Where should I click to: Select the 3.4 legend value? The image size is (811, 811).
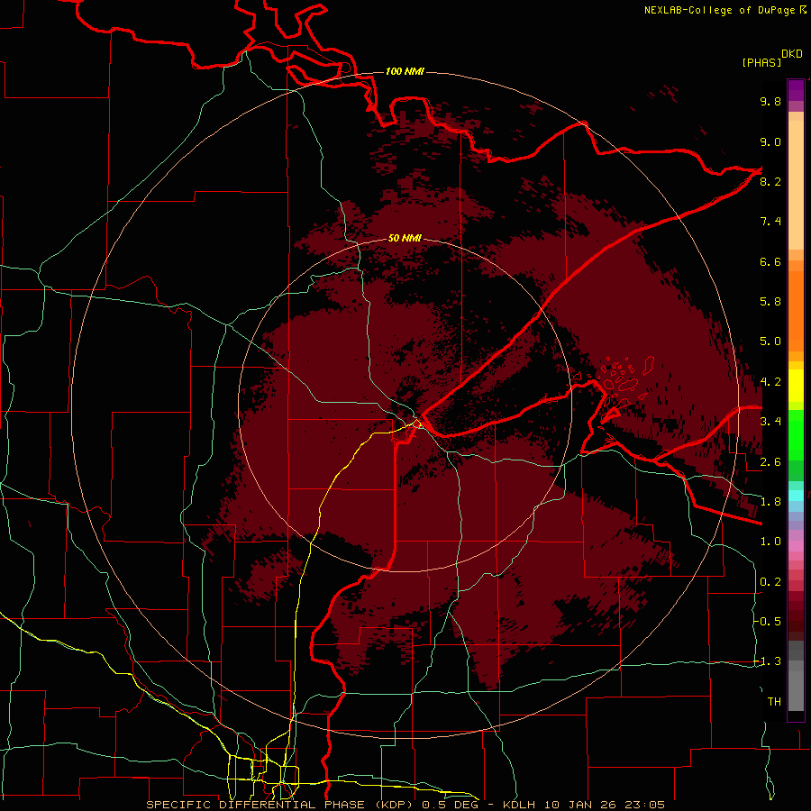(x=770, y=422)
